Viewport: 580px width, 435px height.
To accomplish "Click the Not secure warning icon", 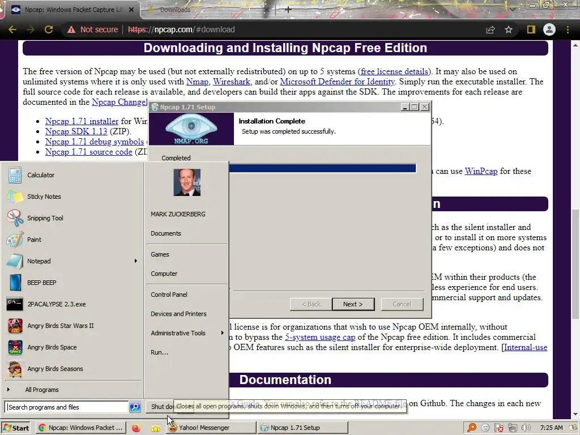I will click(x=71, y=29).
